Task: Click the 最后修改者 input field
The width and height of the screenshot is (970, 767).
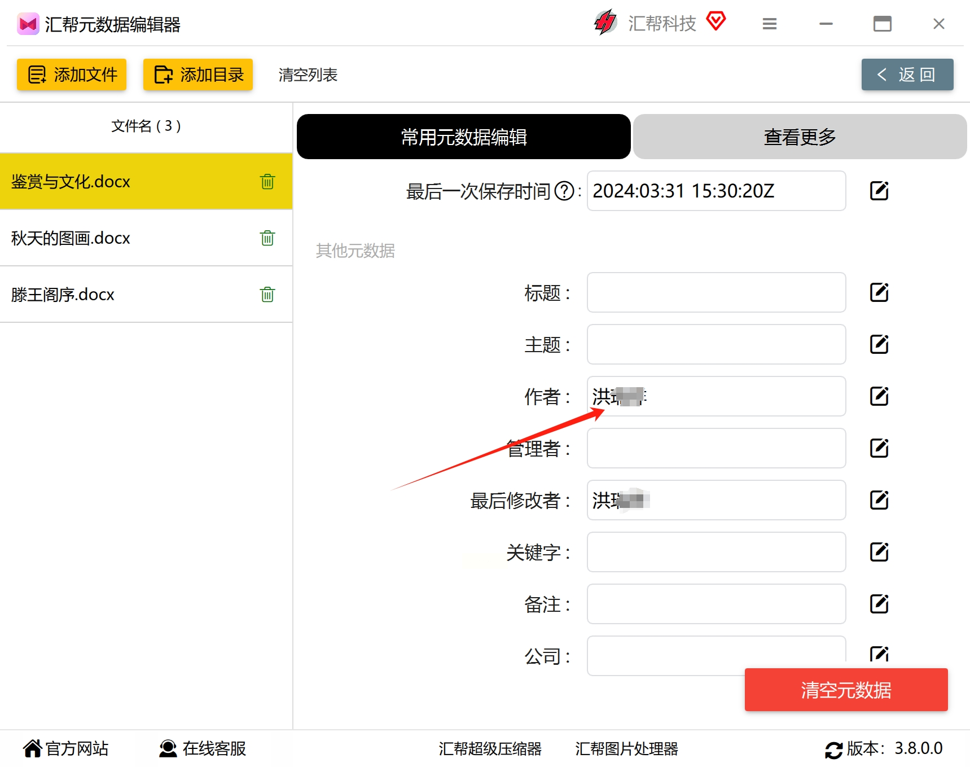Action: (x=717, y=500)
